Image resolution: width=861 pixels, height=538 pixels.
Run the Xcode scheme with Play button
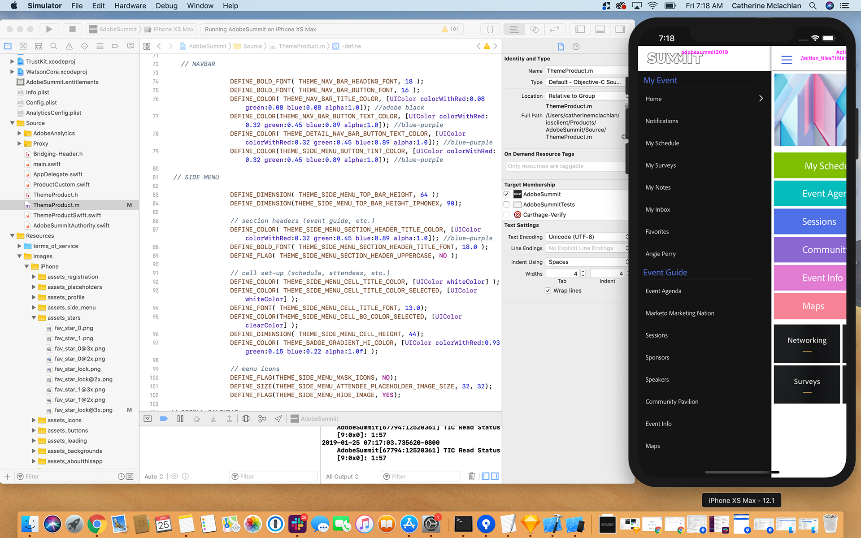(49, 29)
